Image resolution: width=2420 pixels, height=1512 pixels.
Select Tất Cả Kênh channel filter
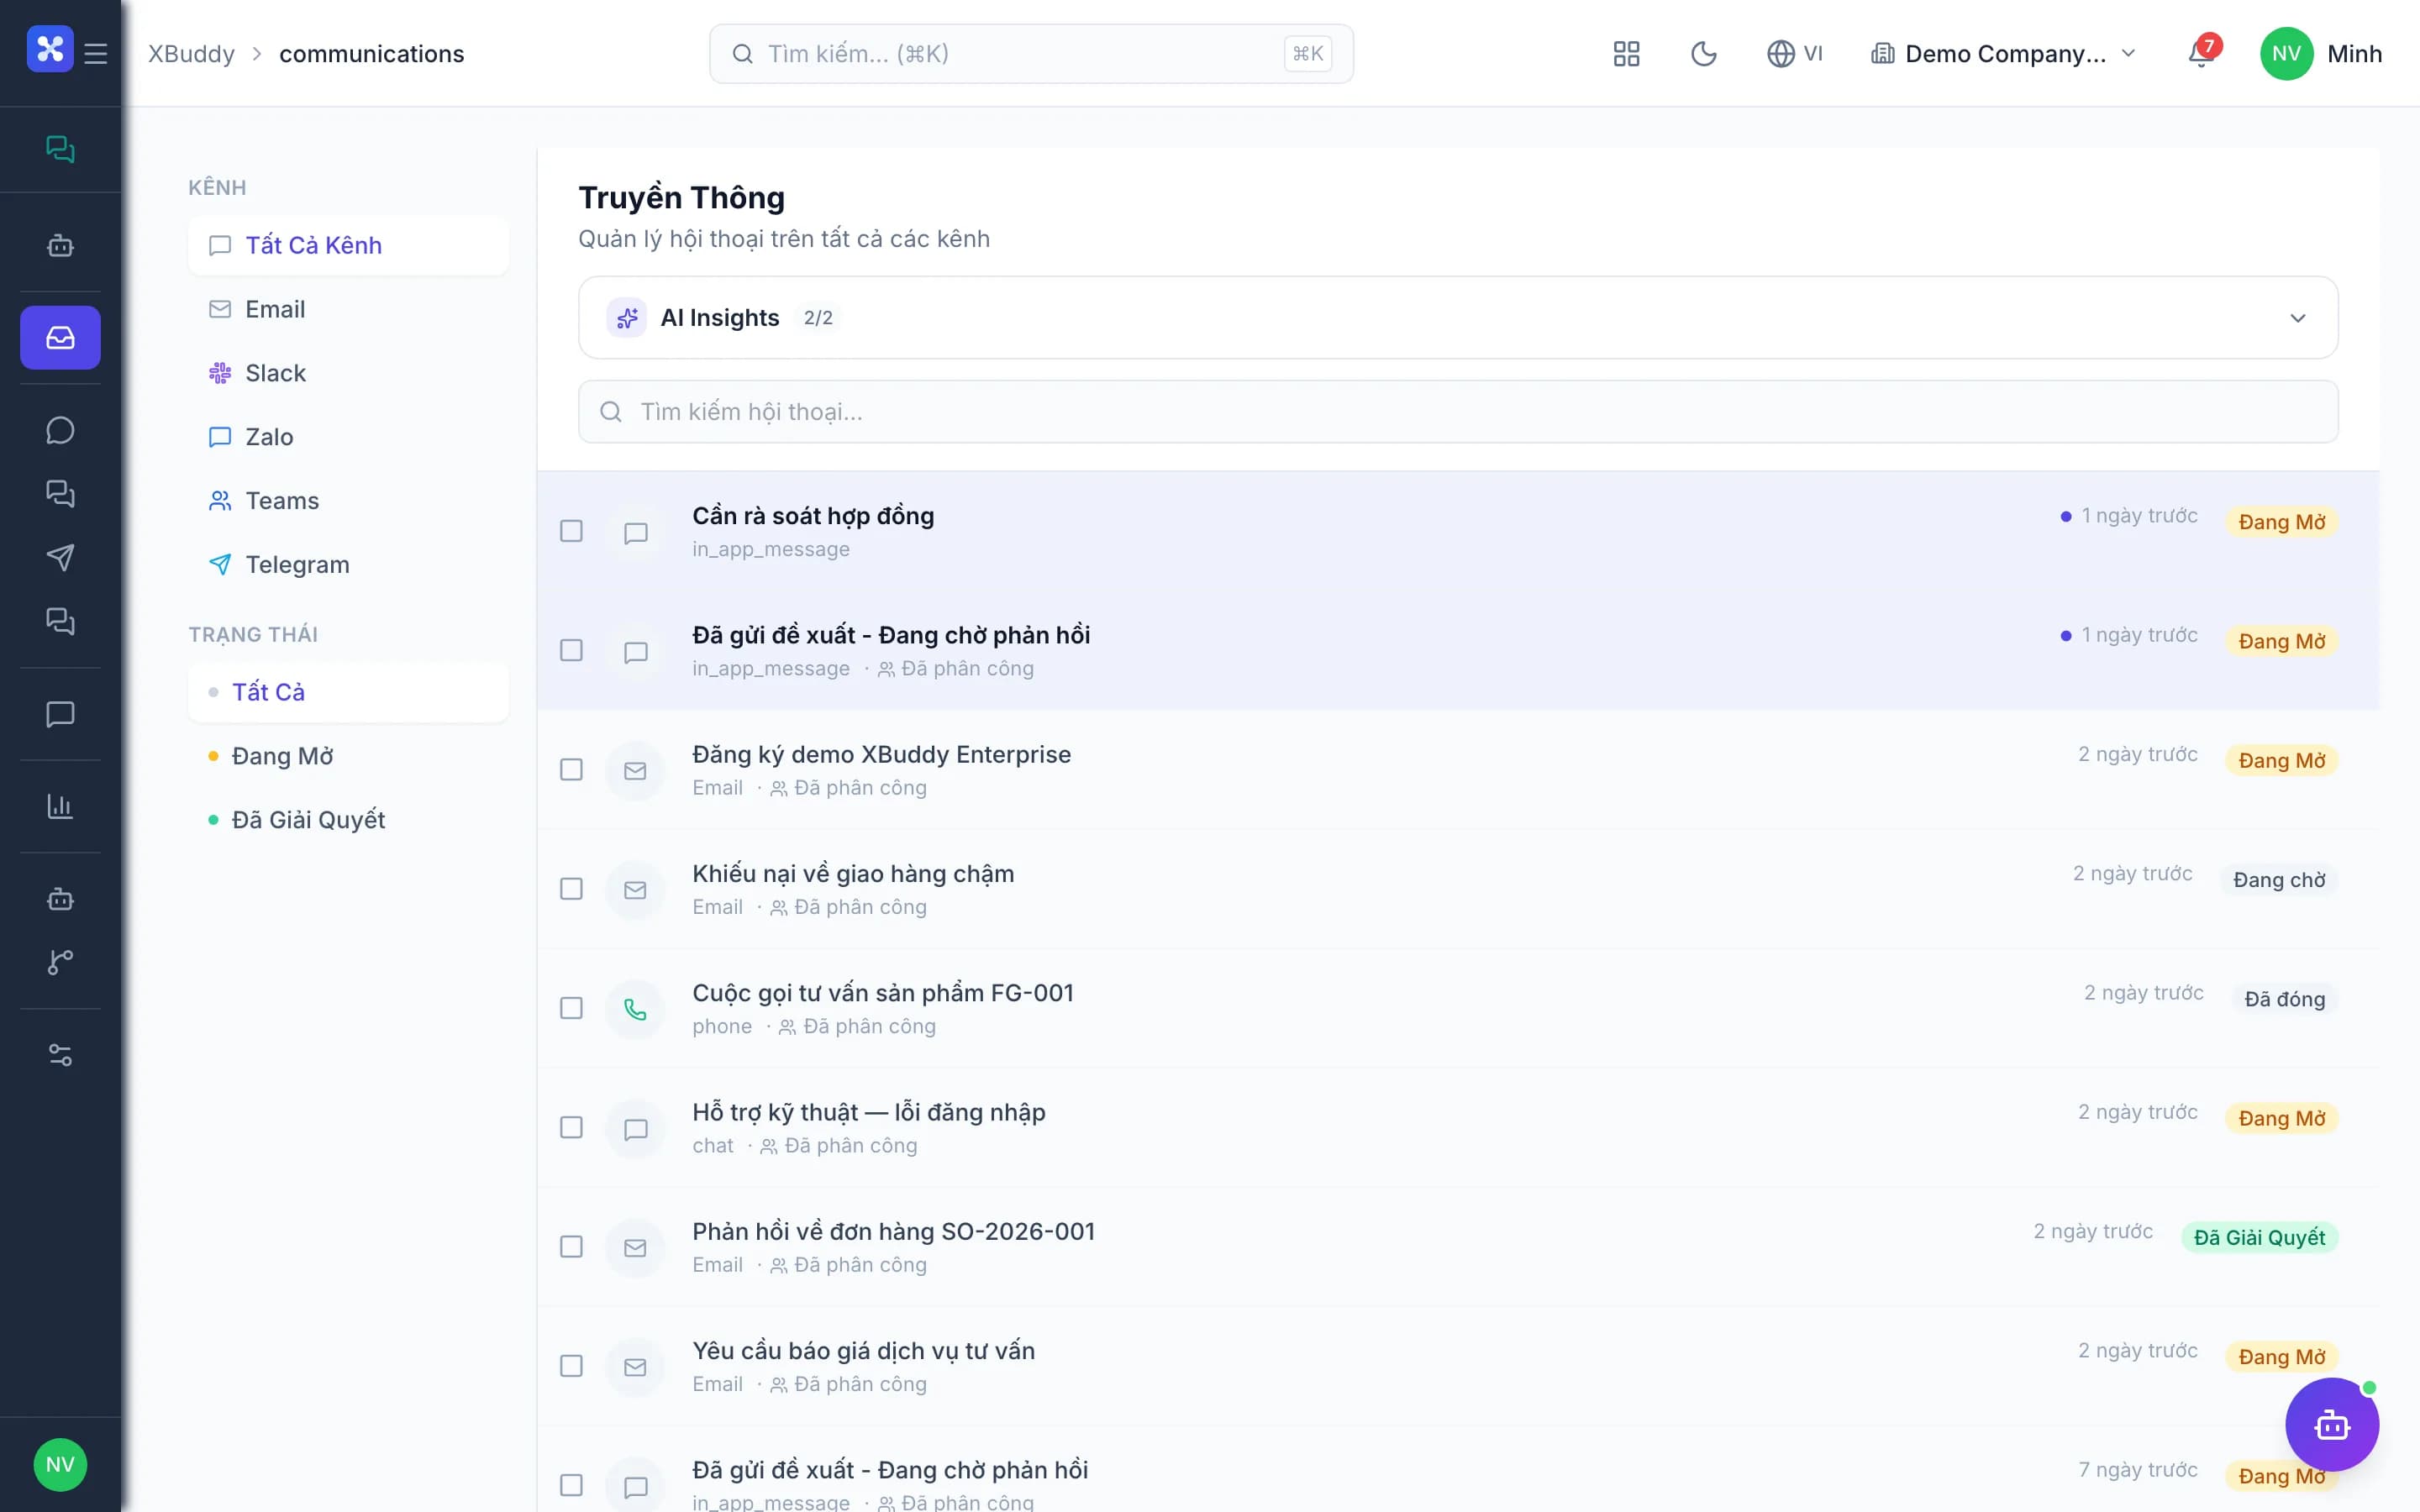tap(348, 245)
